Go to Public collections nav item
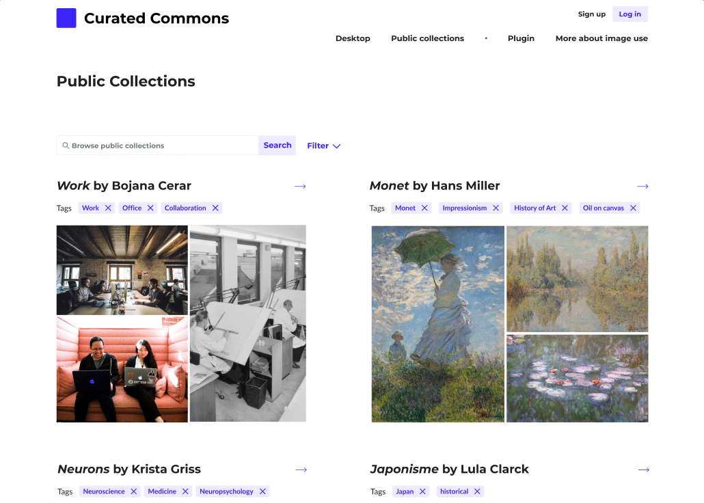 click(x=427, y=38)
